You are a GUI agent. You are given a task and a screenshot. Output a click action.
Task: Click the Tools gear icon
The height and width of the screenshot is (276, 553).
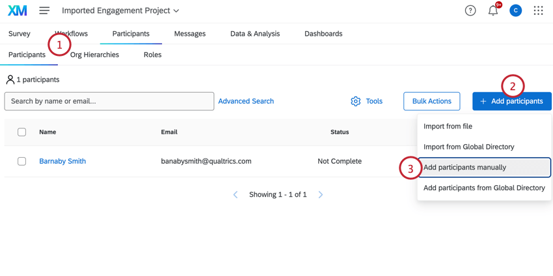point(355,101)
